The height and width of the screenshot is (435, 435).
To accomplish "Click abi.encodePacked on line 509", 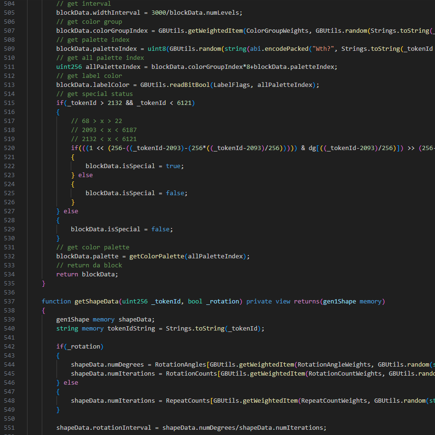I will click(279, 49).
